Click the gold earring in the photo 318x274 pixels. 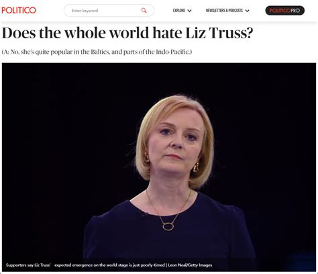click(x=196, y=167)
